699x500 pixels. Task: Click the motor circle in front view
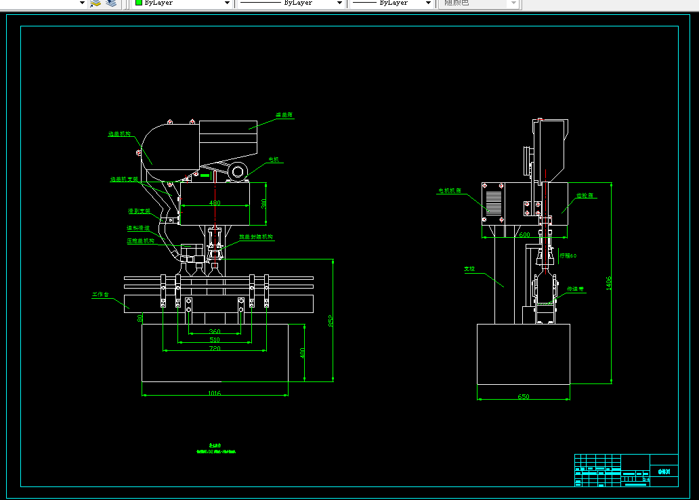tap(238, 171)
